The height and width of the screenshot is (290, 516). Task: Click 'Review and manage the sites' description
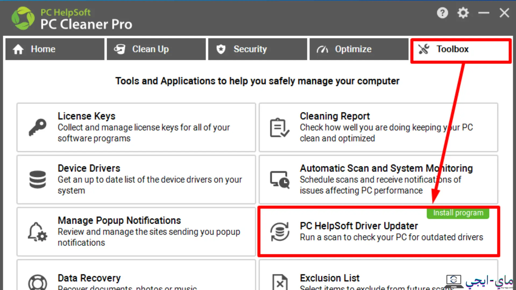(x=149, y=237)
